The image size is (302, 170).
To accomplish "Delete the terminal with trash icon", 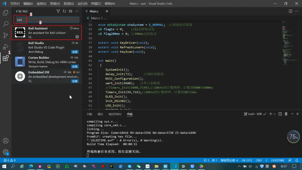I will pyautogui.click(x=286, y=114).
